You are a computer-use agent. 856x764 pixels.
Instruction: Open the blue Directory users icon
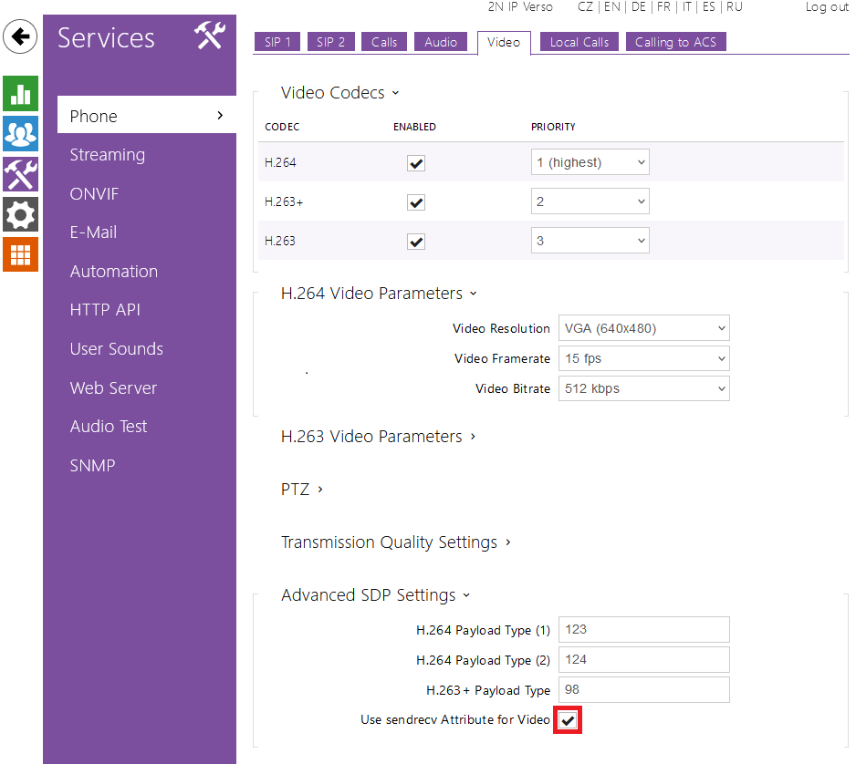tap(20, 134)
